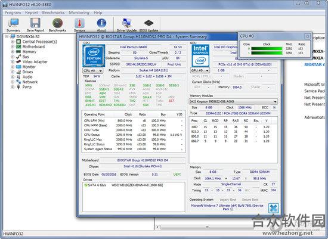Select Ports node in tree

pos(27,87)
